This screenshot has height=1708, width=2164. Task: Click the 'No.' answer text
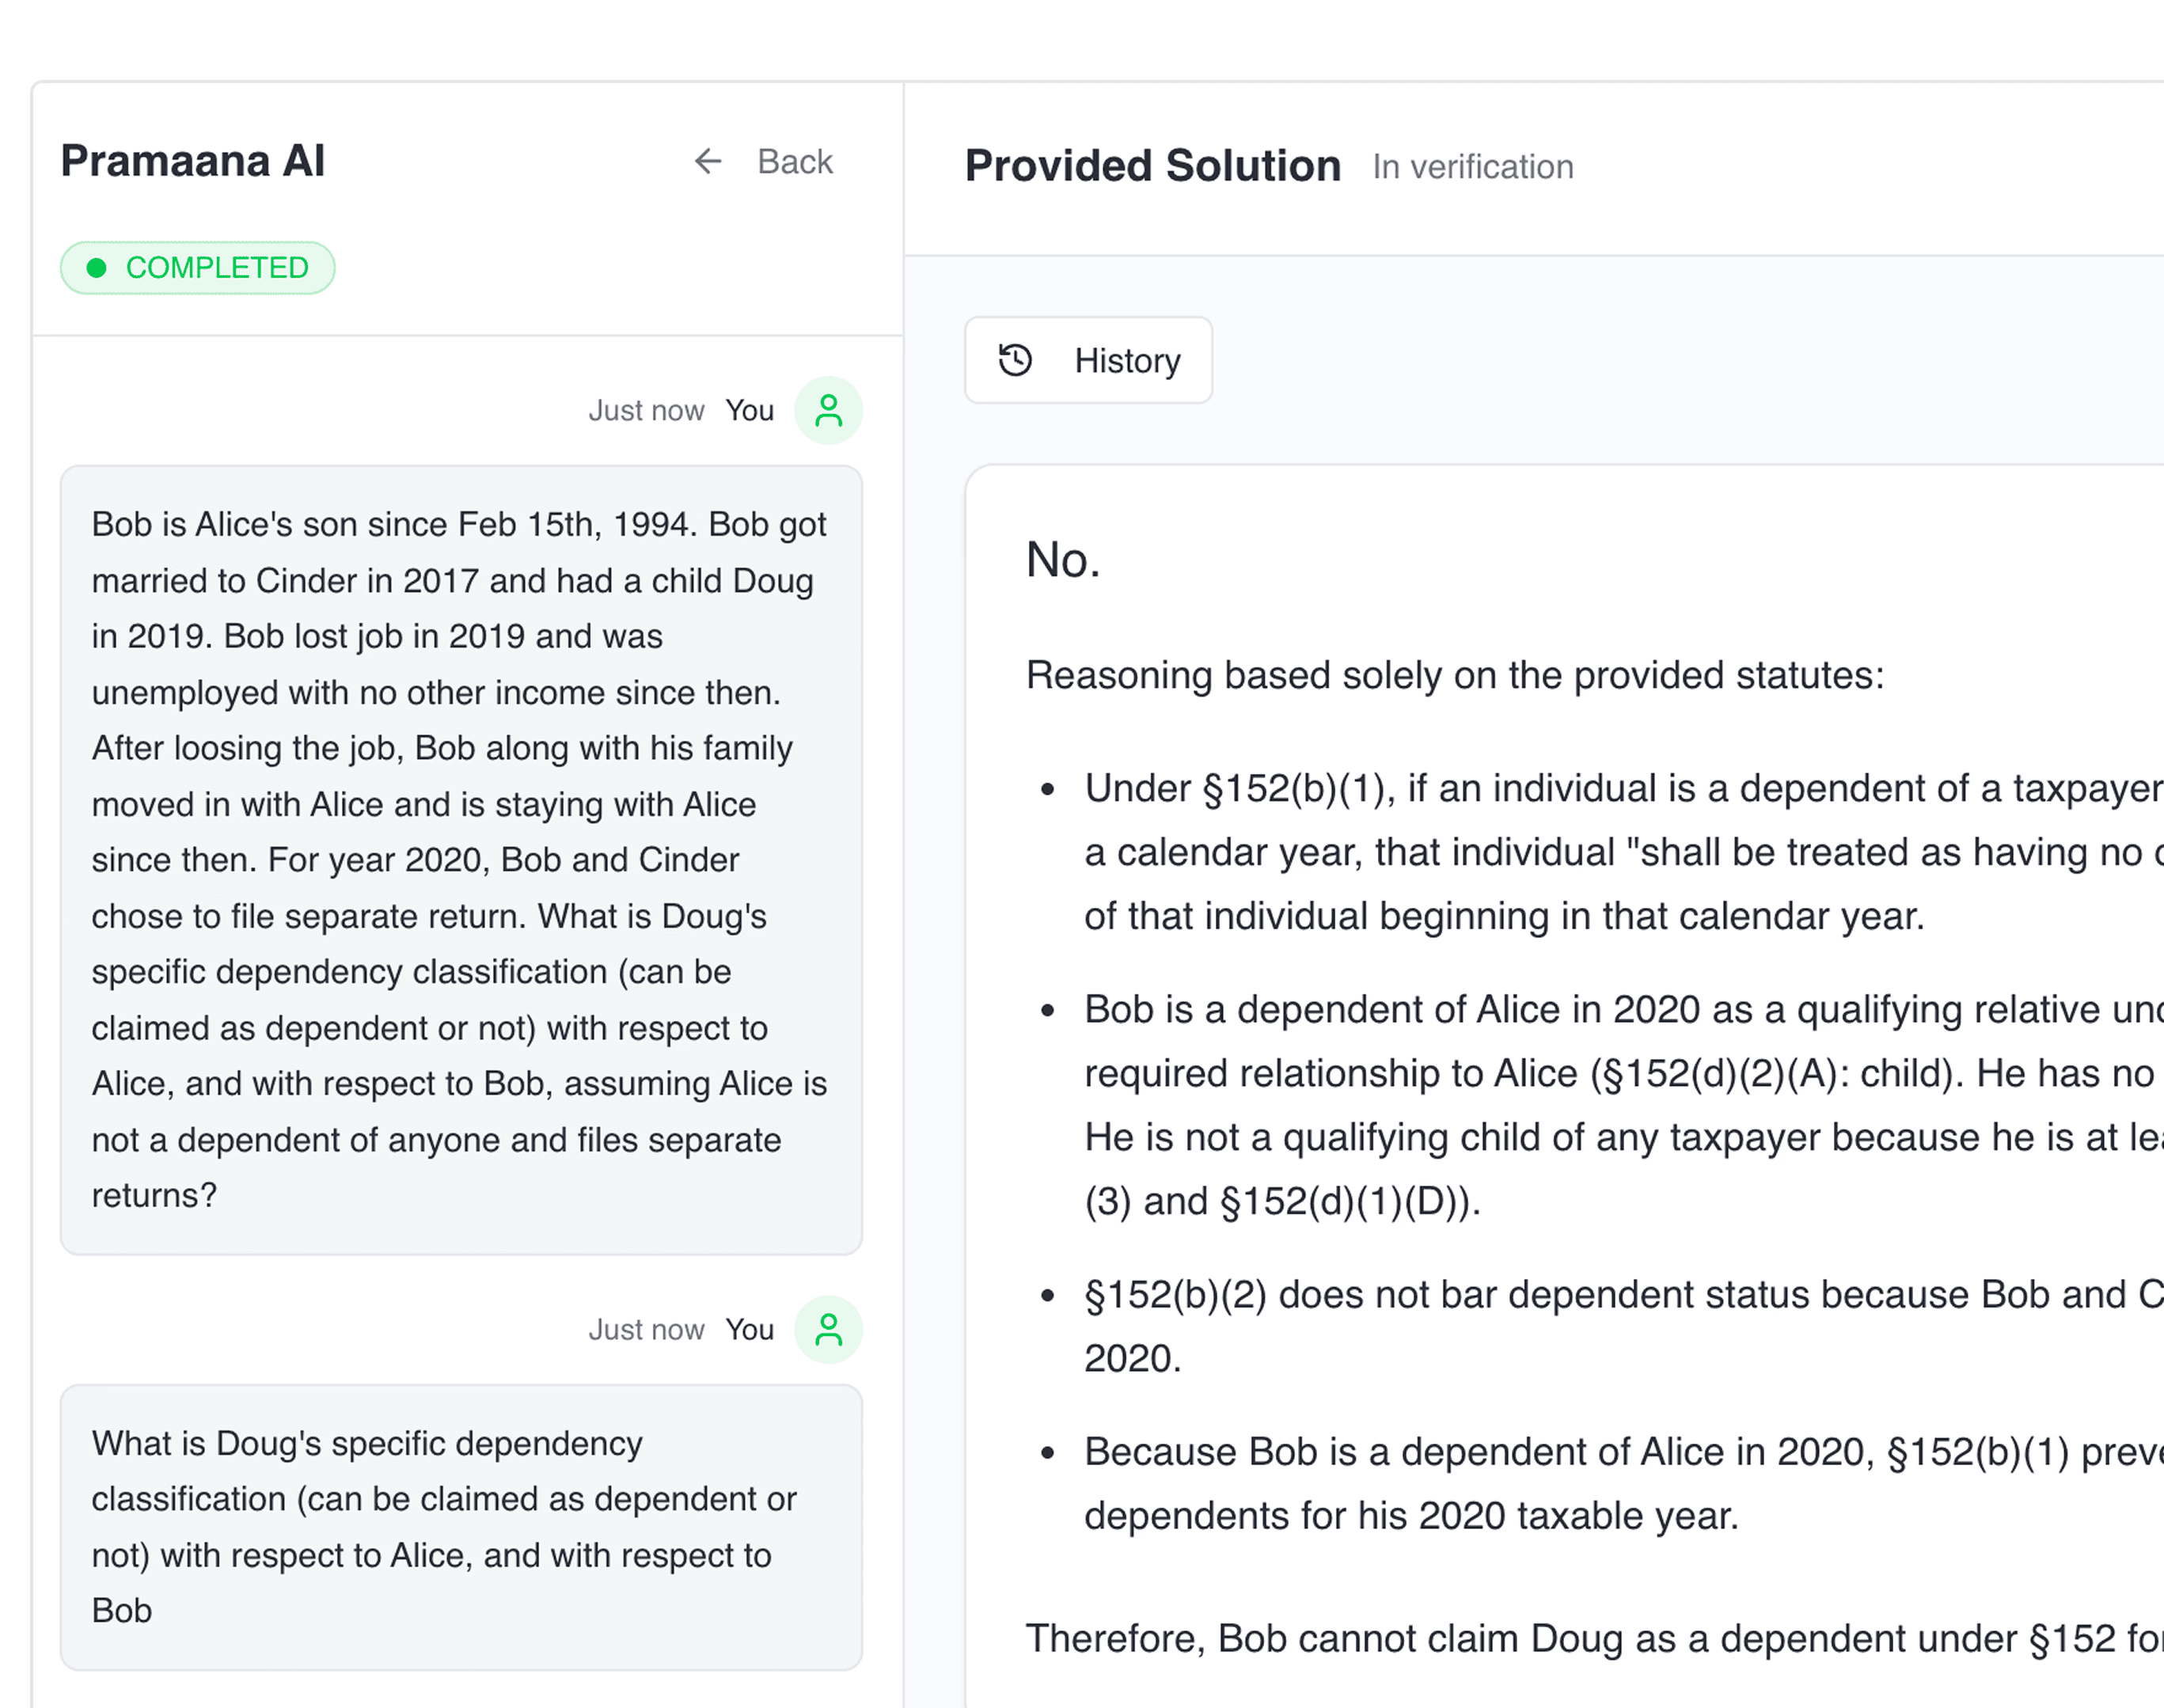click(x=1063, y=559)
